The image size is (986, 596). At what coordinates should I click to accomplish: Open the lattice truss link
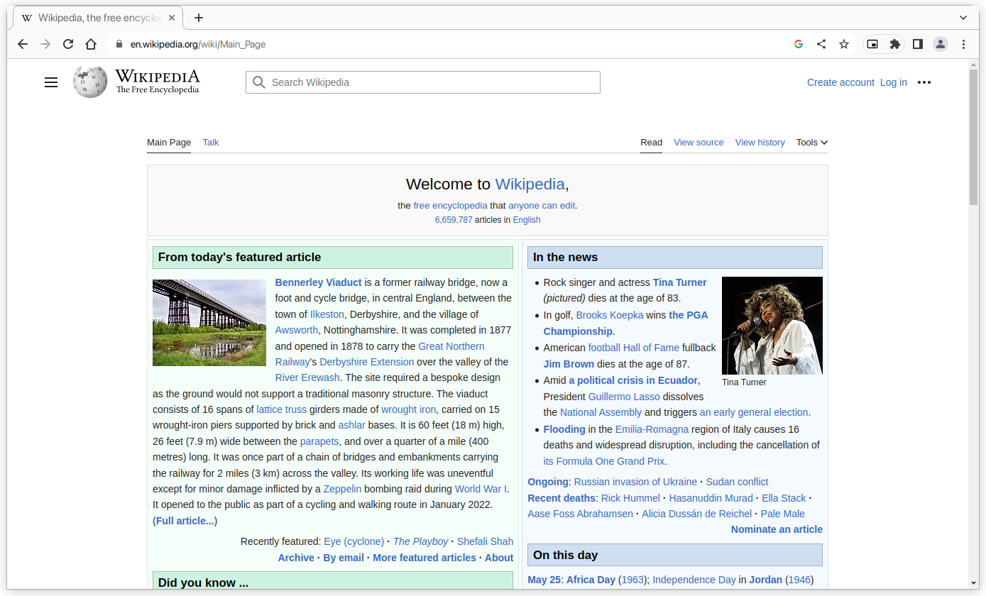(x=282, y=409)
